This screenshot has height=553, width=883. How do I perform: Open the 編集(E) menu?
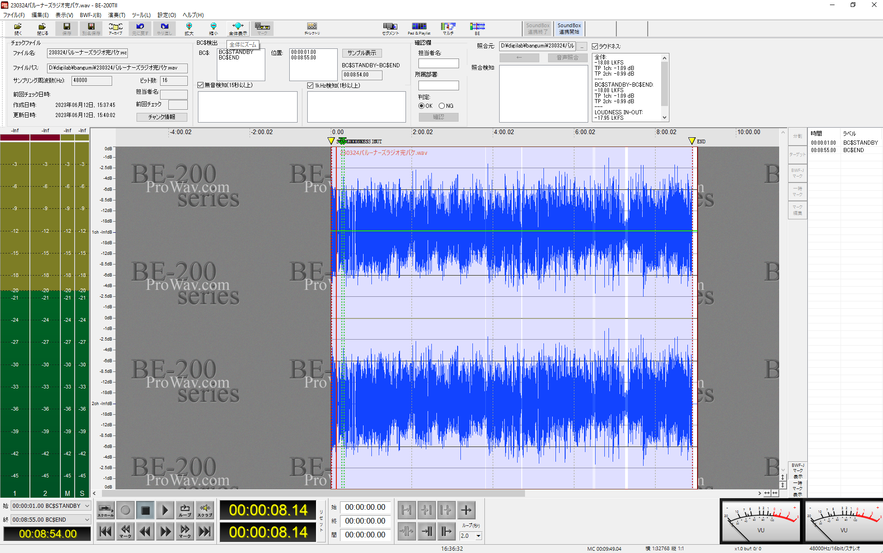pyautogui.click(x=40, y=15)
